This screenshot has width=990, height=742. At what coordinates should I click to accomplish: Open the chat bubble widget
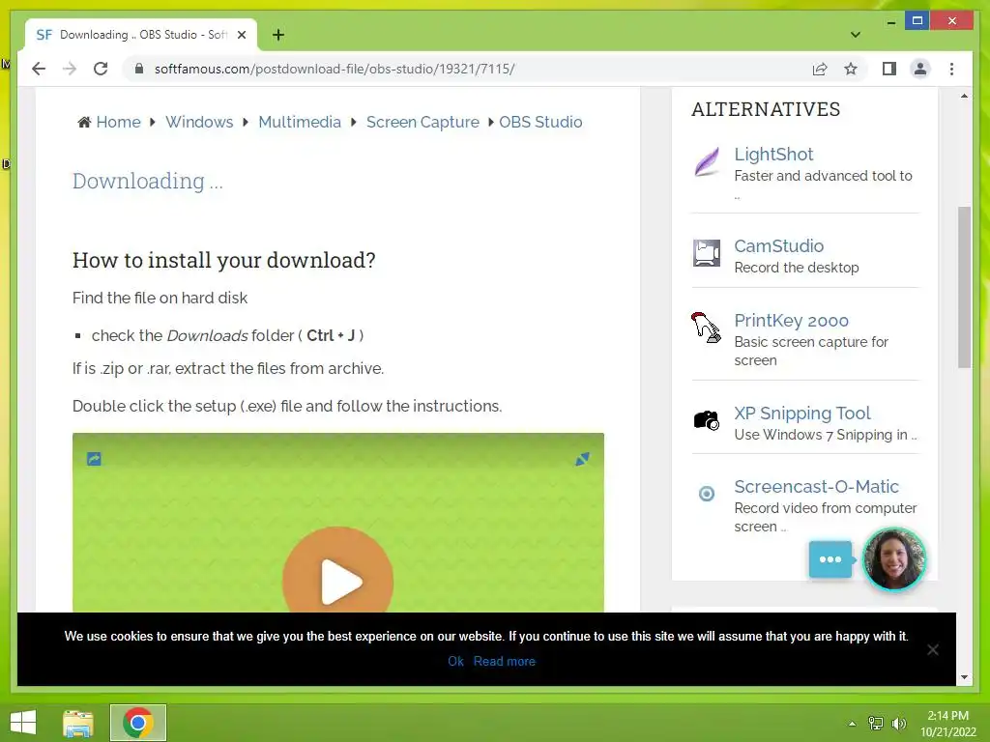tap(830, 559)
